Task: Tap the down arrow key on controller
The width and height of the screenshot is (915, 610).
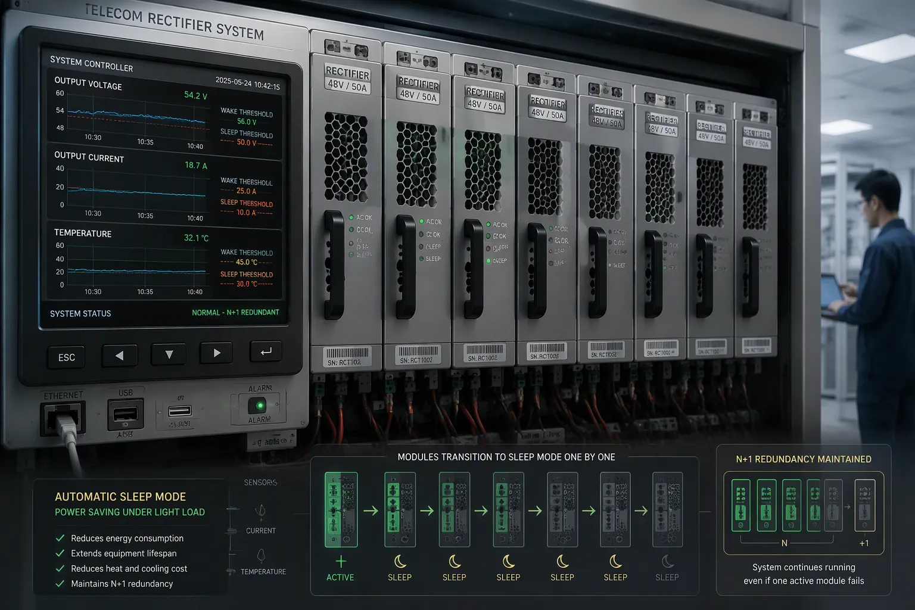Action: click(169, 354)
